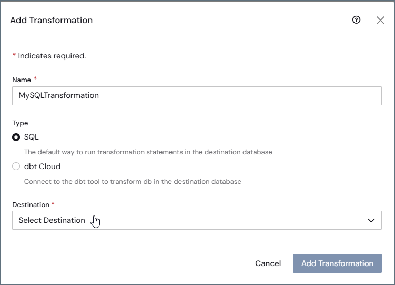Click the Add Transformation dialog title
The height and width of the screenshot is (285, 395).
tap(52, 20)
